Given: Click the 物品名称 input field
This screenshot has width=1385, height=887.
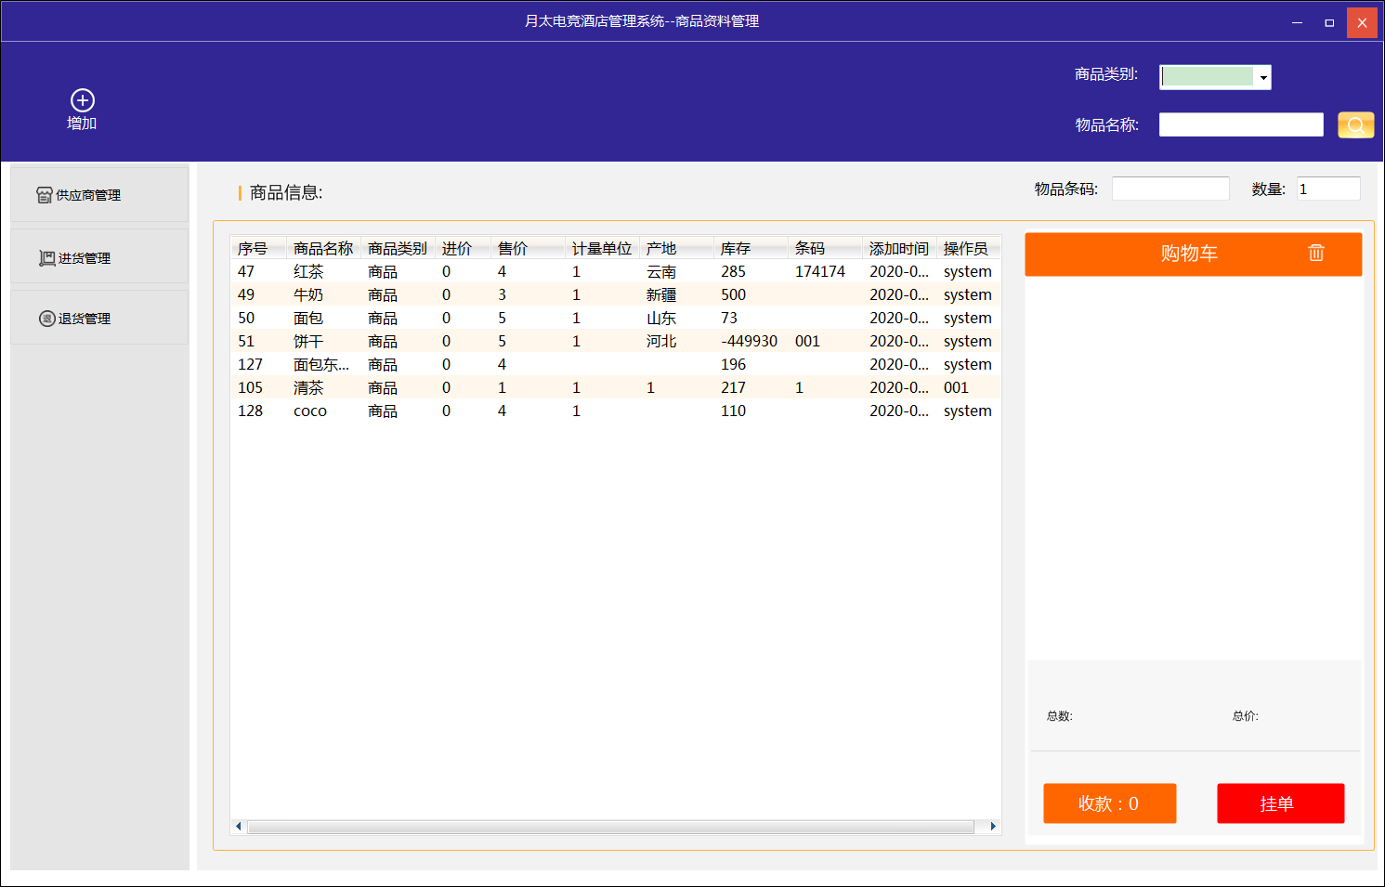Looking at the screenshot, I should pos(1240,124).
